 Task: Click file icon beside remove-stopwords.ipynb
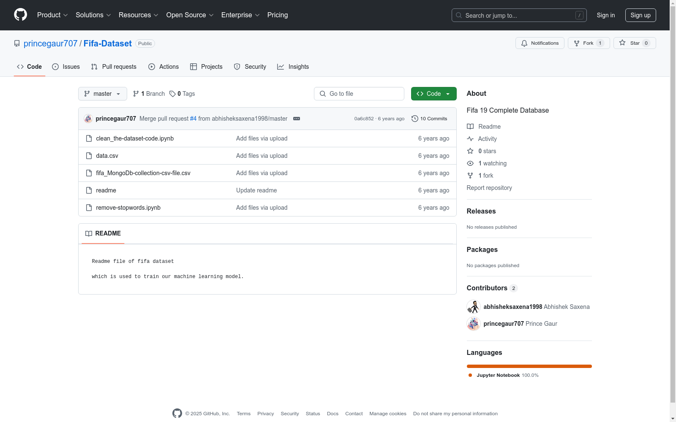tap(89, 208)
